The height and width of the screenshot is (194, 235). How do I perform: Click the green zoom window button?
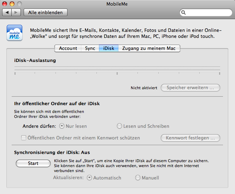click(x=19, y=4)
